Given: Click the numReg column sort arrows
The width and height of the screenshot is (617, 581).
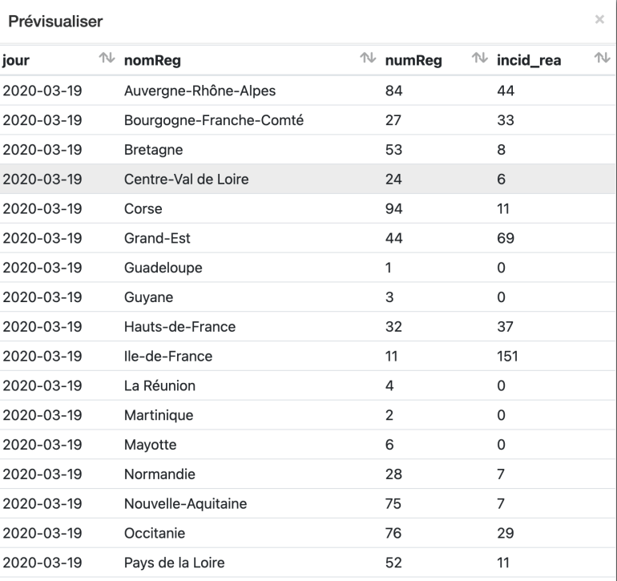Looking at the screenshot, I should point(480,58).
